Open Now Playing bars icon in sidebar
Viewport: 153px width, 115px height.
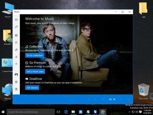[16, 57]
